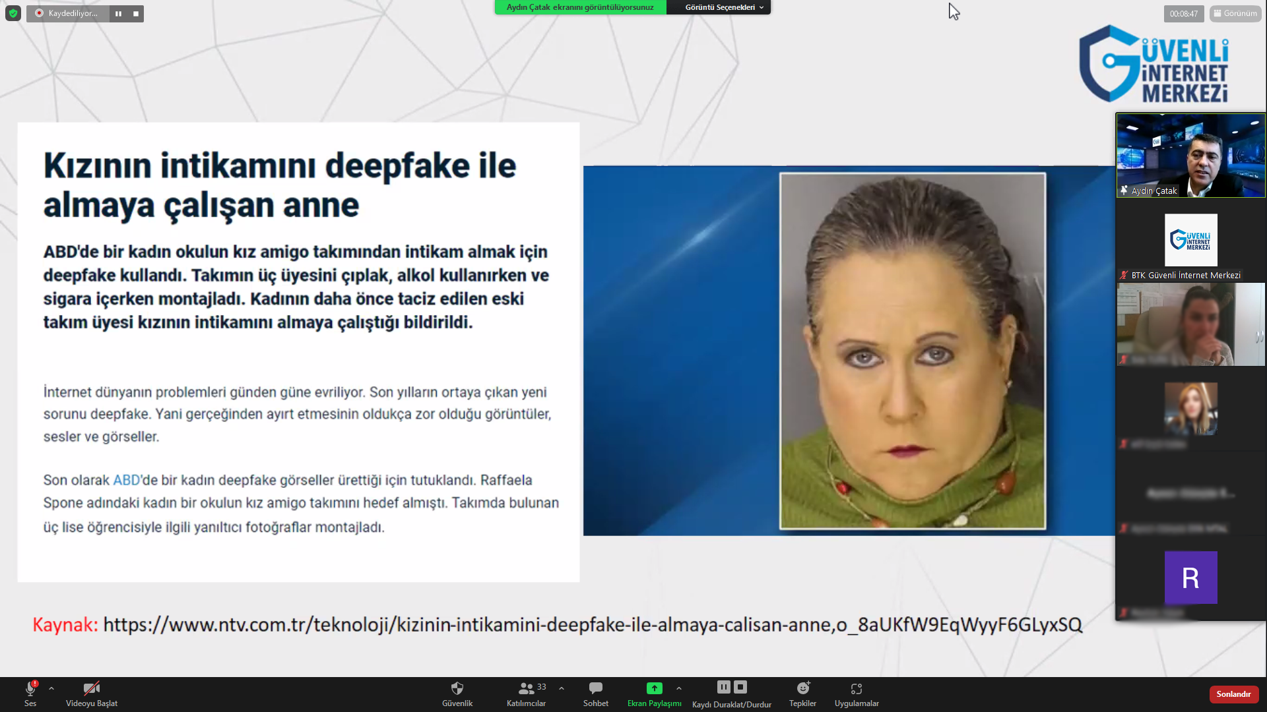The width and height of the screenshot is (1267, 712).
Task: Click Sonlandır to end meeting
Action: pyautogui.click(x=1233, y=694)
